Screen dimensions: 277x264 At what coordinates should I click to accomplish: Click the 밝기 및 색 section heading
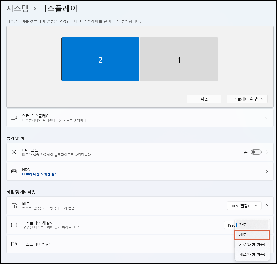point(15,138)
